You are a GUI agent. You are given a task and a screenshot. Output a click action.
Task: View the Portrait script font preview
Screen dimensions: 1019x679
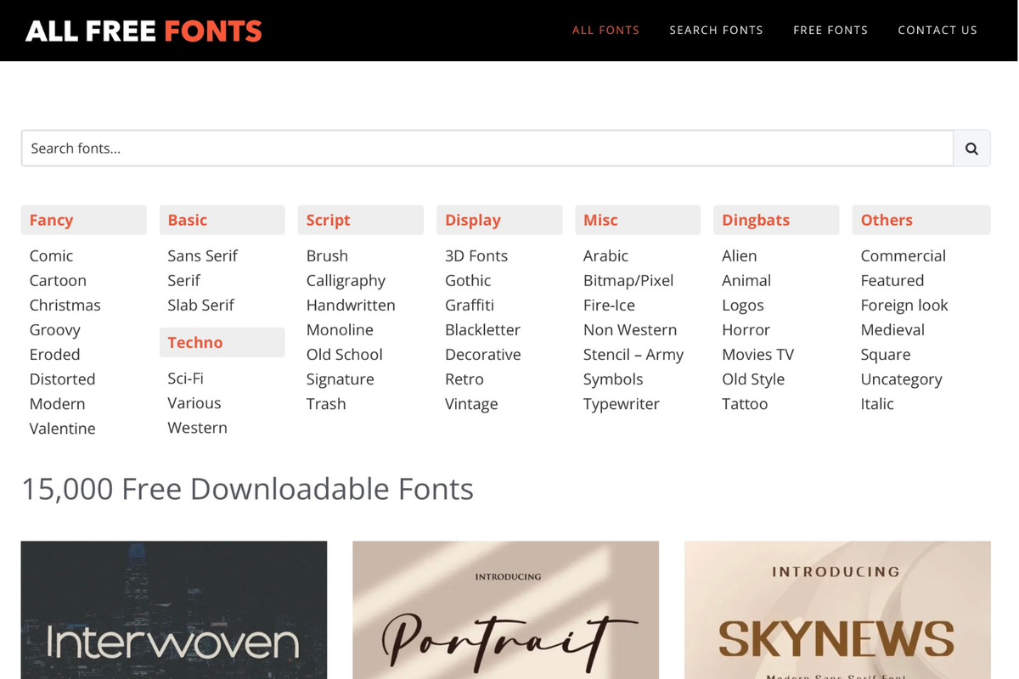click(505, 609)
